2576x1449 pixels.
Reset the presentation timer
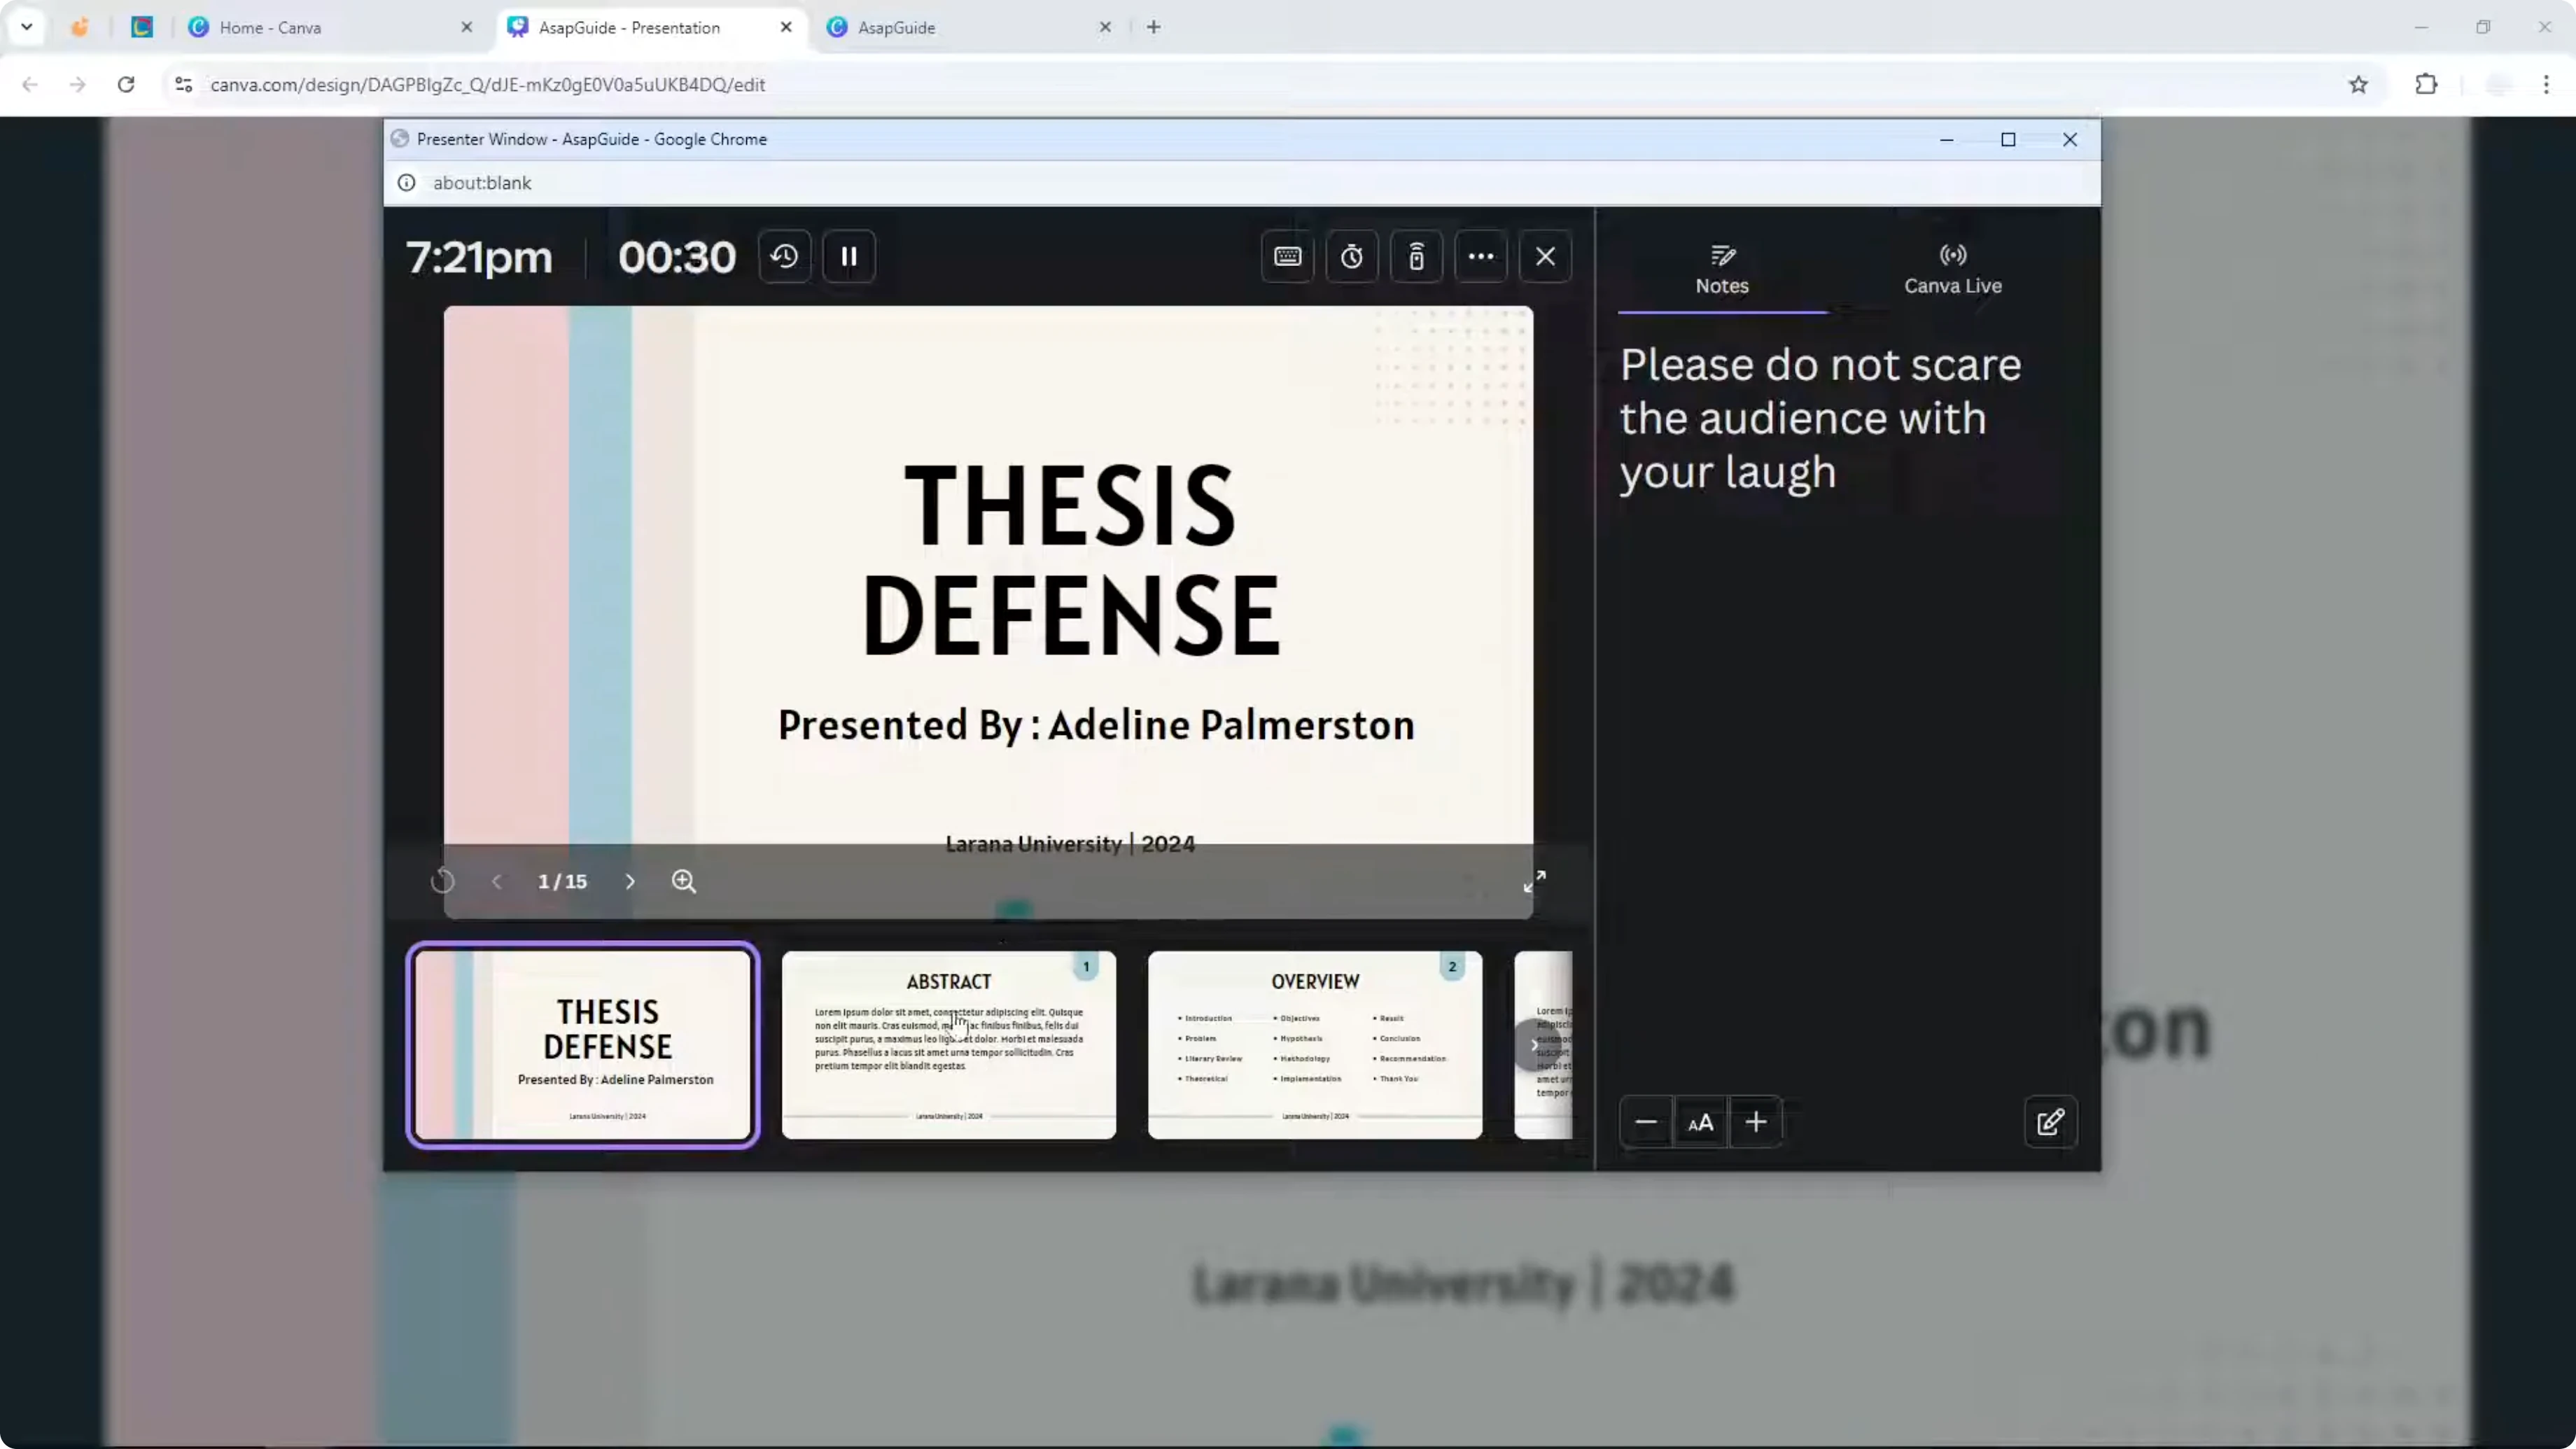[785, 257]
